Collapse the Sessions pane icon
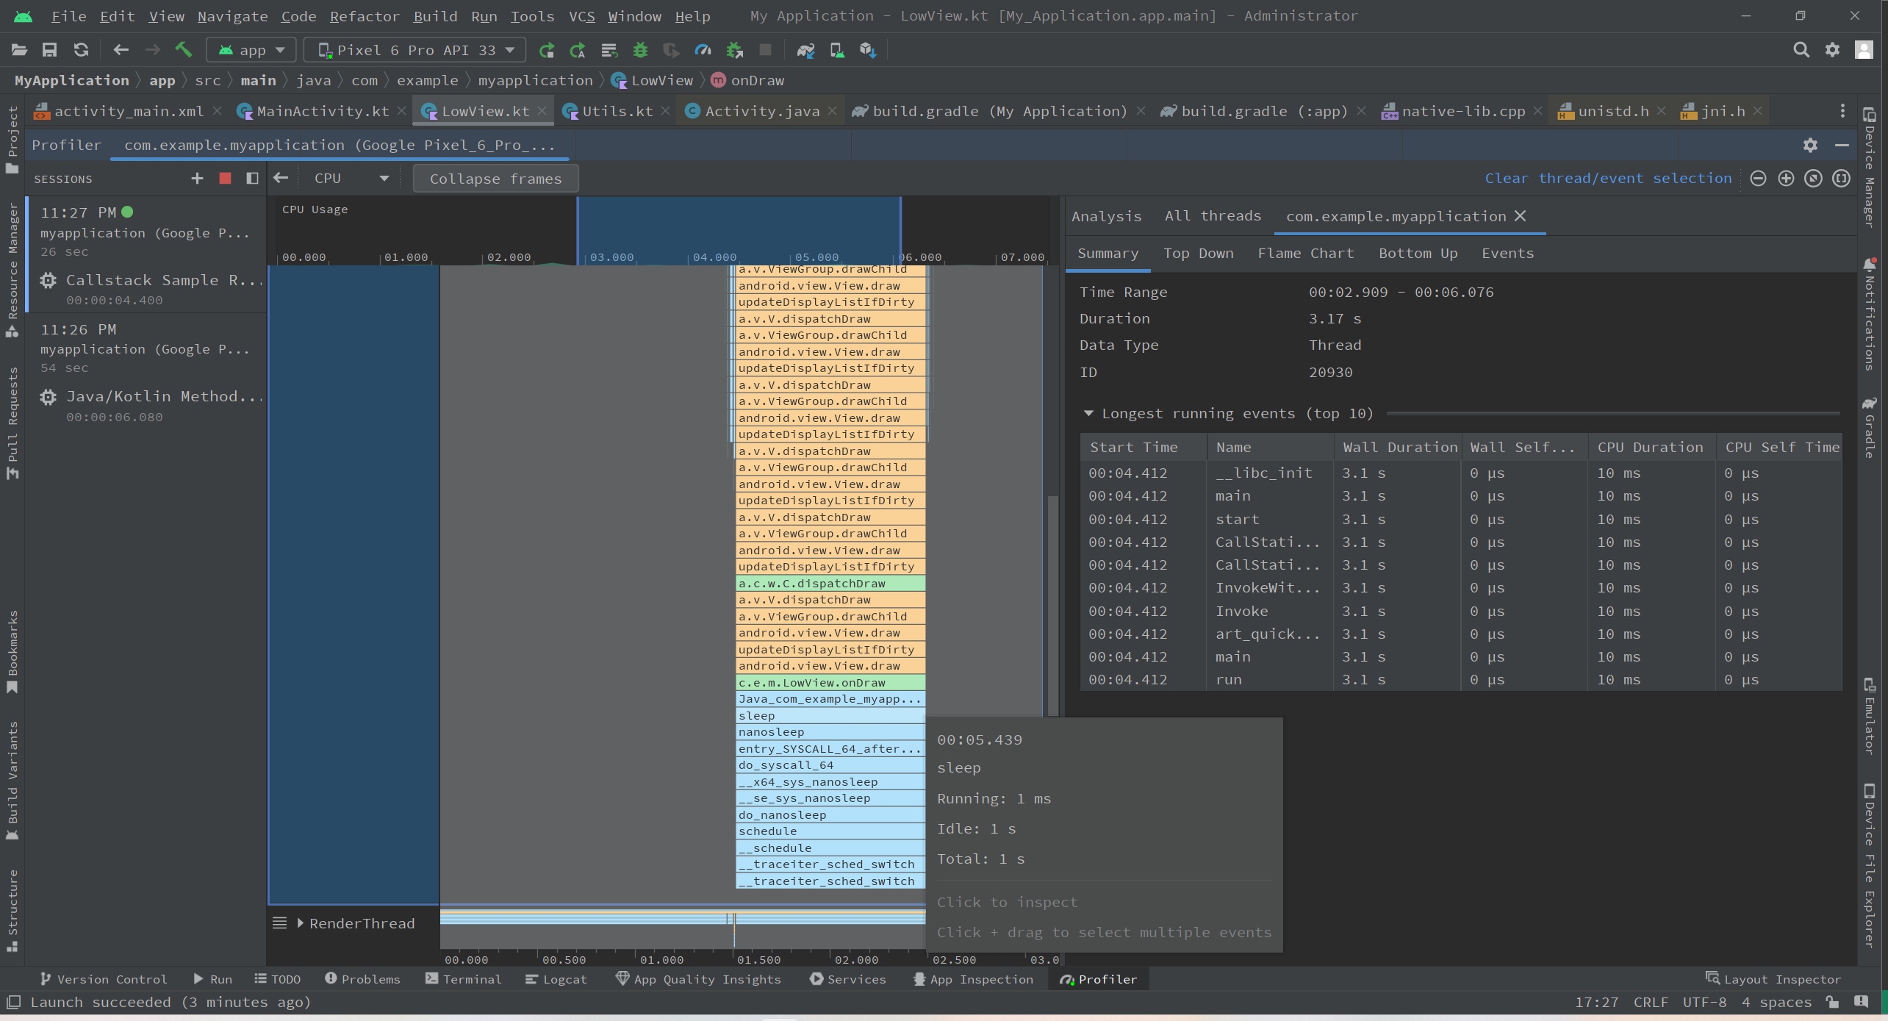The height and width of the screenshot is (1021, 1888). [x=252, y=179]
